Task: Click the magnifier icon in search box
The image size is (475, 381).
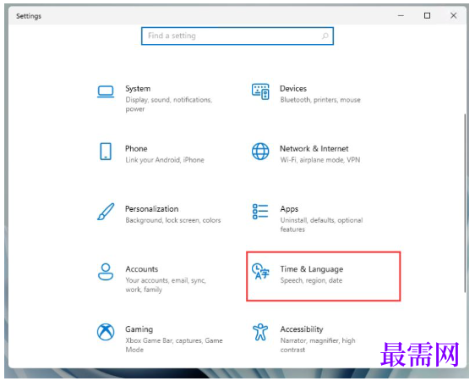Action: (x=325, y=36)
